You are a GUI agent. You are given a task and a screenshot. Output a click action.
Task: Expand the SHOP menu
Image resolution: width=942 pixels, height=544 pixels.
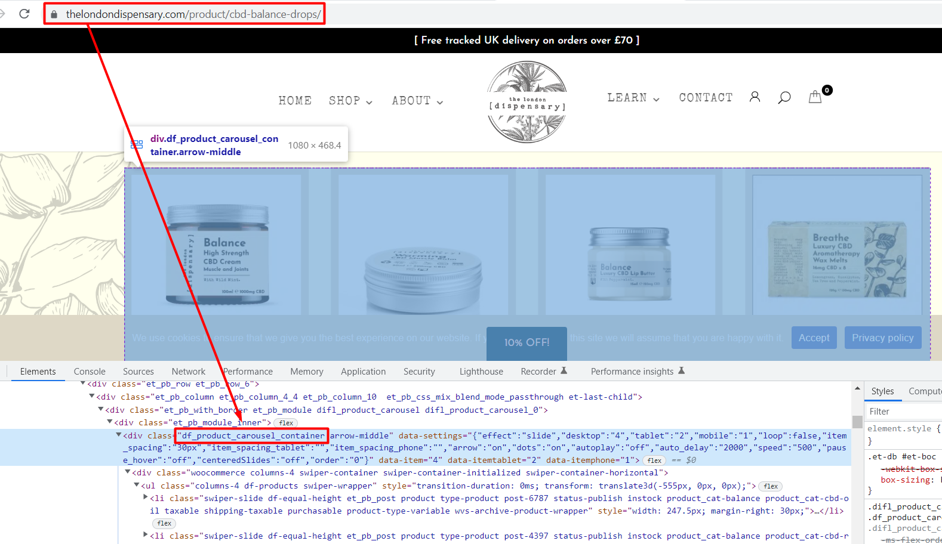coord(350,101)
